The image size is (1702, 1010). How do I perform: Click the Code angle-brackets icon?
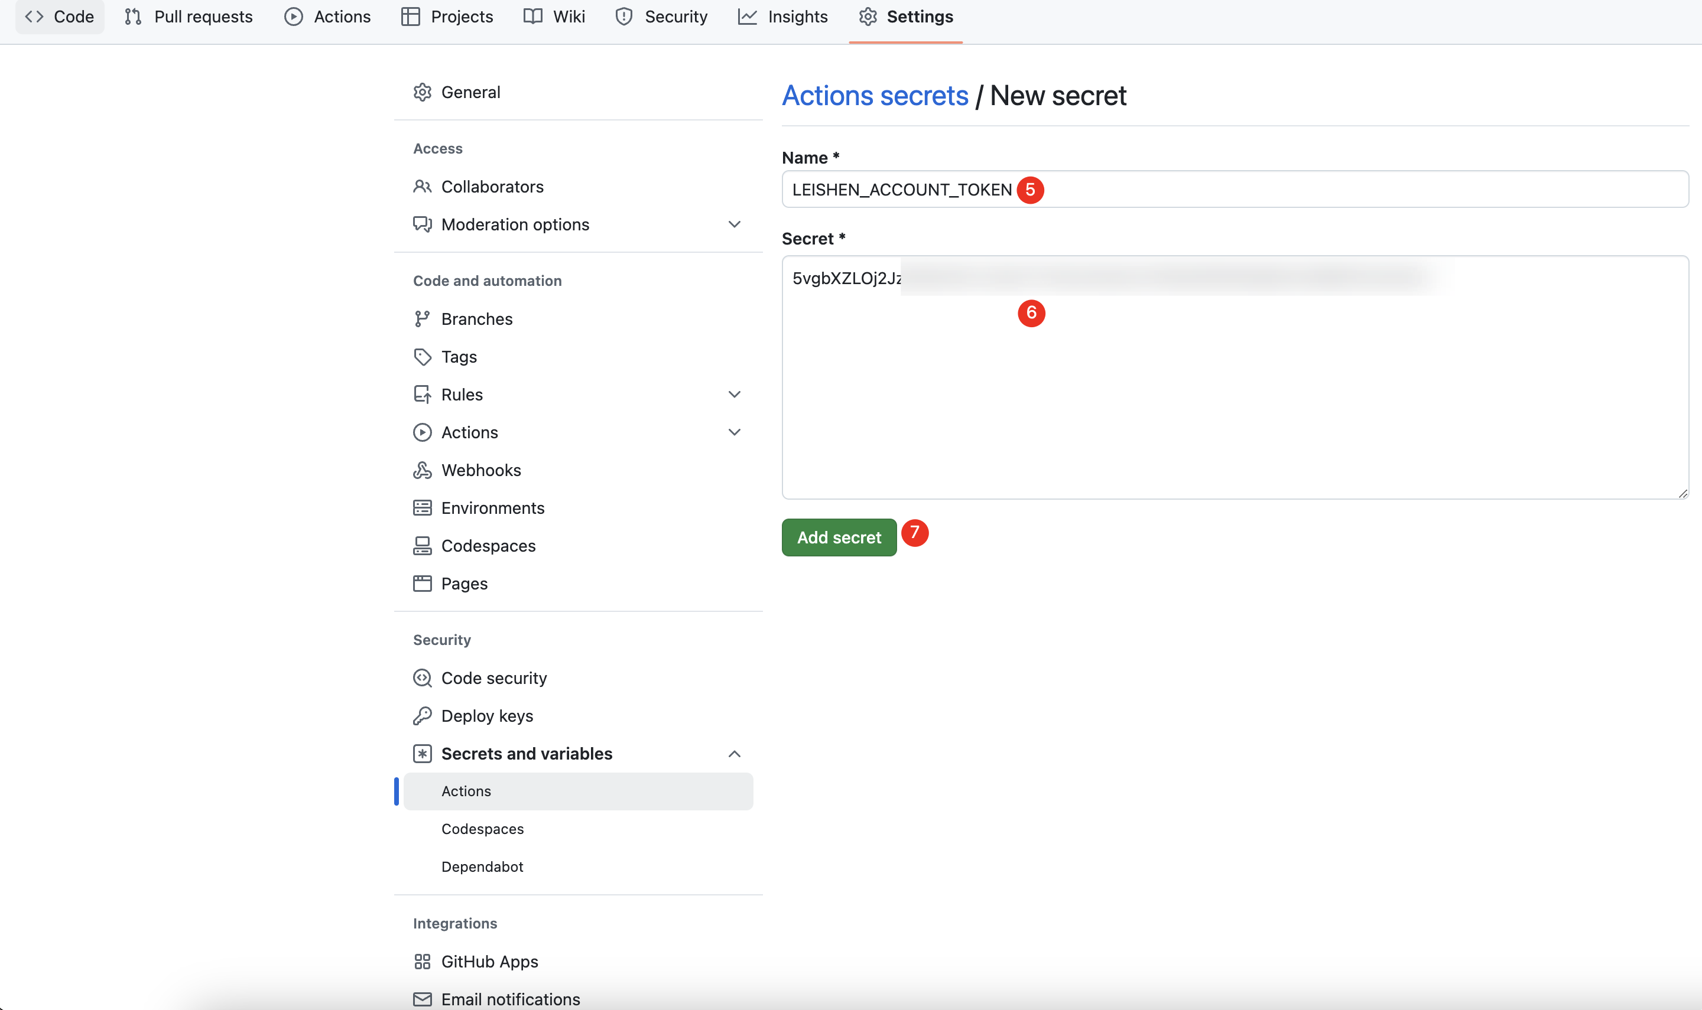34,17
